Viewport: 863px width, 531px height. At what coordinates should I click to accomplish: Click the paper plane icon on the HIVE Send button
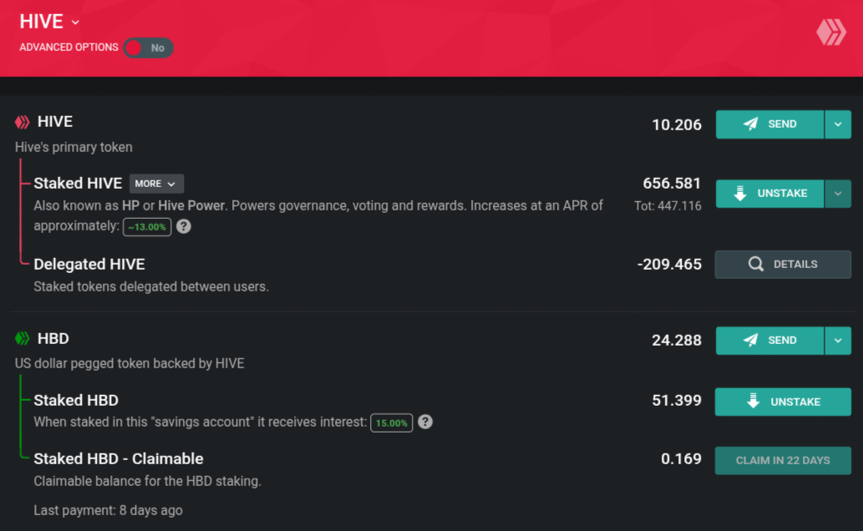750,124
